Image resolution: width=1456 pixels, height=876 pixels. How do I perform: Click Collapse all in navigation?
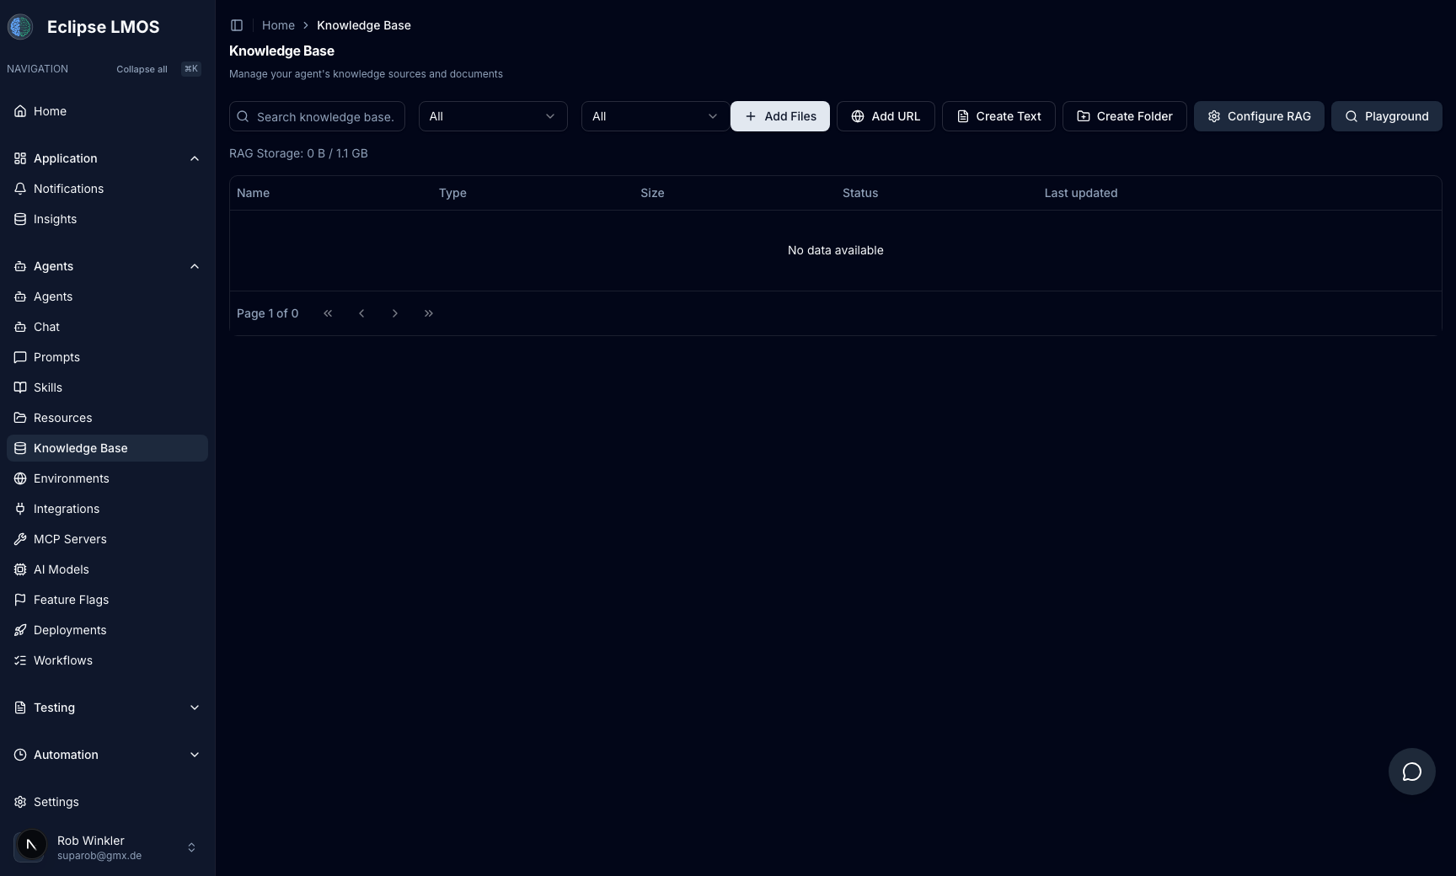tap(142, 69)
